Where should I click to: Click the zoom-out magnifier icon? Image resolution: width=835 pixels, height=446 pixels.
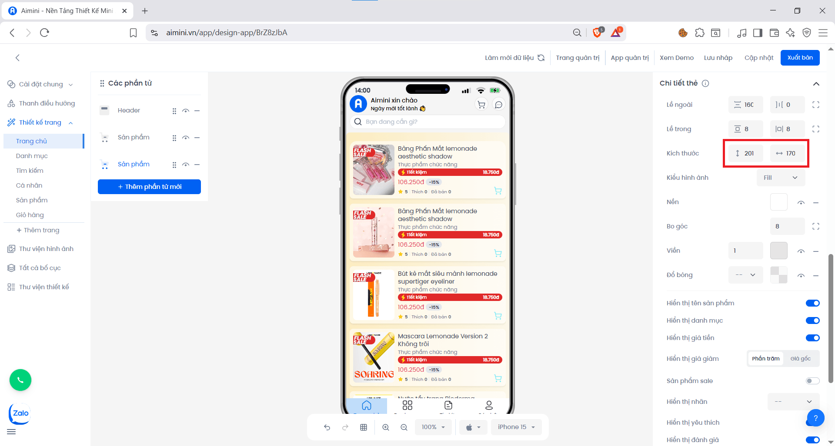pos(404,427)
